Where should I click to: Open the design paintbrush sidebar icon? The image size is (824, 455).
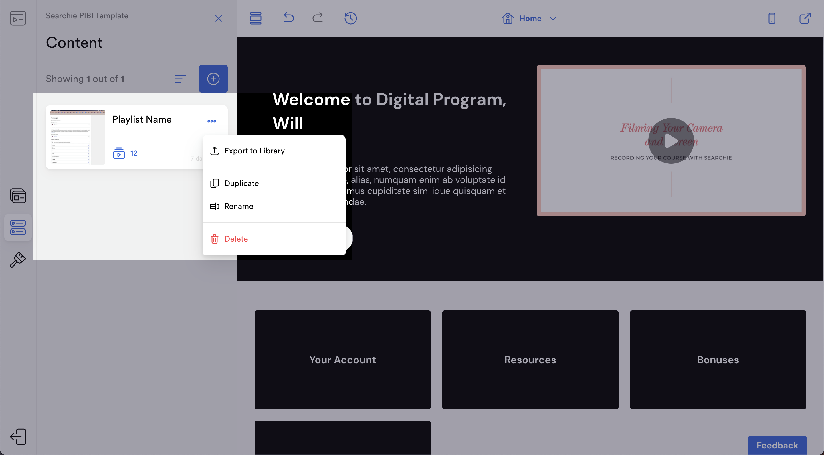click(x=18, y=260)
